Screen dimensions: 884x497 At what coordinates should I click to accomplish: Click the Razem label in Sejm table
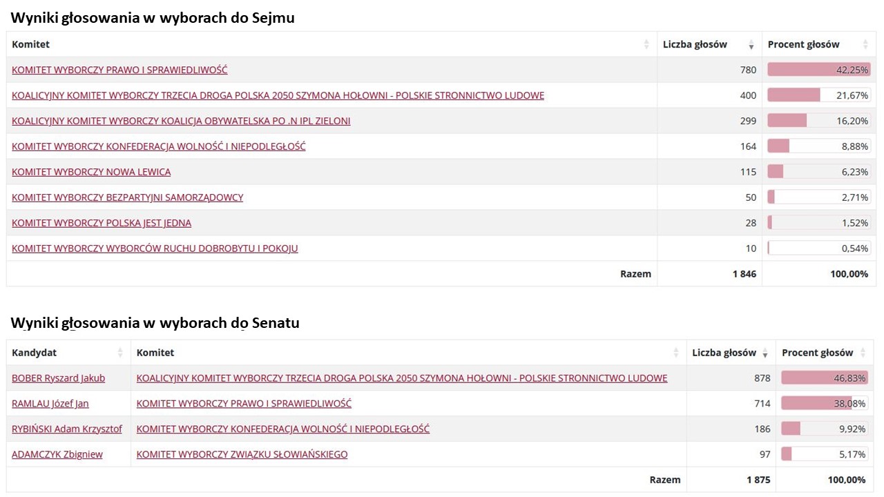pos(635,274)
